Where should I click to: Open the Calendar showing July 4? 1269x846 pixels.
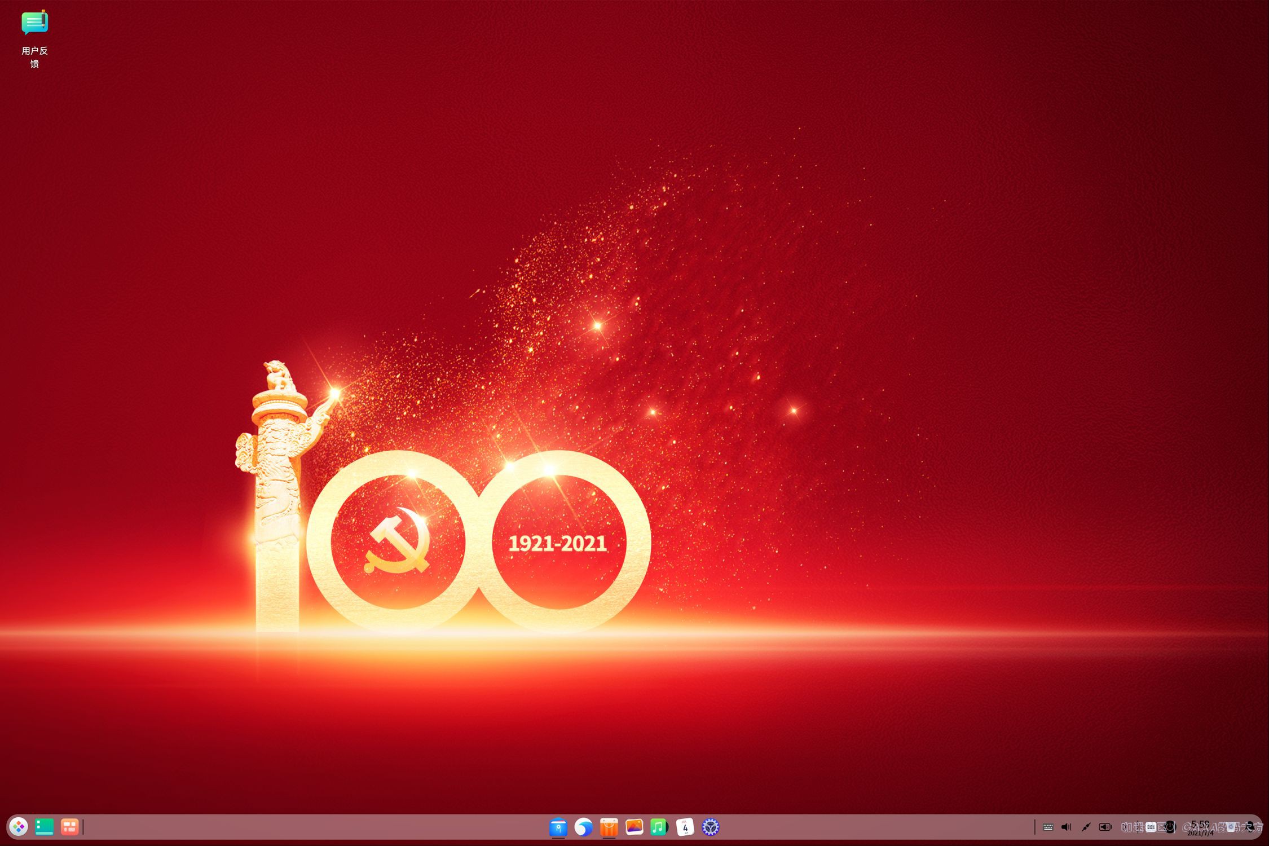pos(685,827)
